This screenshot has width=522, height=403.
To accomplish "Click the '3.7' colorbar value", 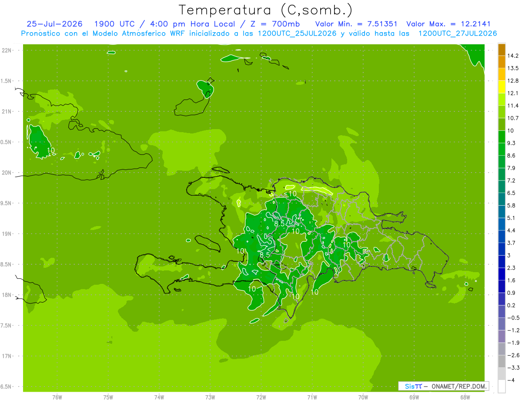I will coord(512,243).
